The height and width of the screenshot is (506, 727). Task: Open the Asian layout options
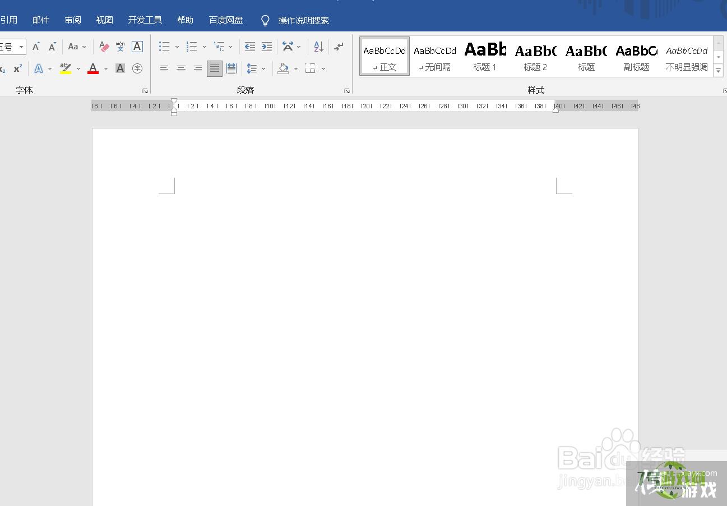288,47
